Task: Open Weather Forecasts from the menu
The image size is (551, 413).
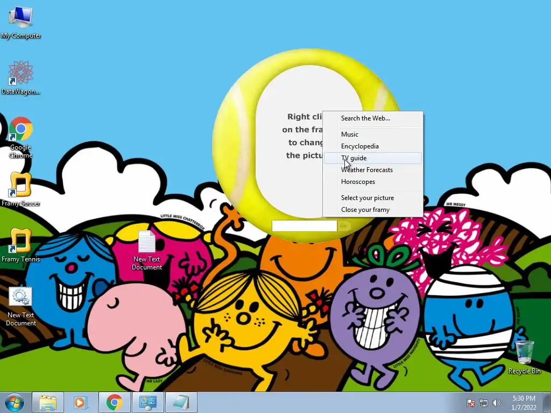Action: 373,170
